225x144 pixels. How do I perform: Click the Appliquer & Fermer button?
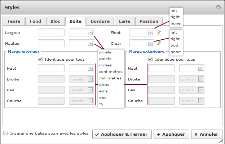122,134
